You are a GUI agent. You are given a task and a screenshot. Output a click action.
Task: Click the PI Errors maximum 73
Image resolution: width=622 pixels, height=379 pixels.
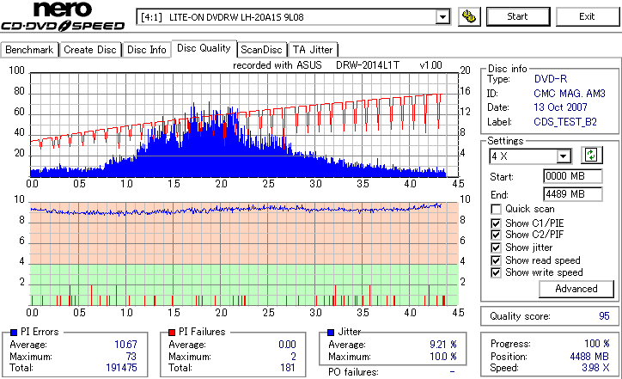(x=131, y=357)
